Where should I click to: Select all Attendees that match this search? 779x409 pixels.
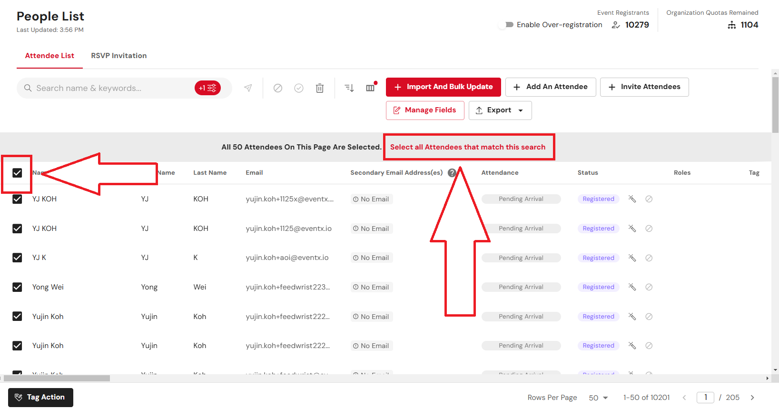click(468, 147)
